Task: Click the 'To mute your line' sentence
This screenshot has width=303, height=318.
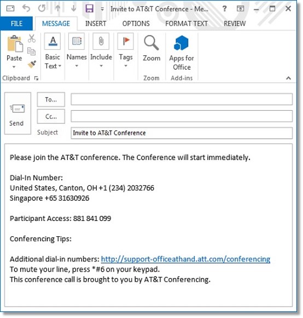Action: [x=85, y=269]
